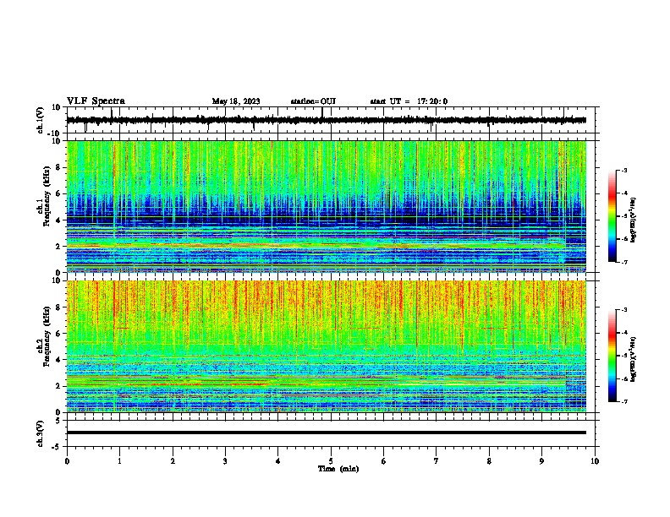The image size is (670, 517).
Task: Click the ch.2 colorbar log(PSD) label
Action: tap(634, 359)
